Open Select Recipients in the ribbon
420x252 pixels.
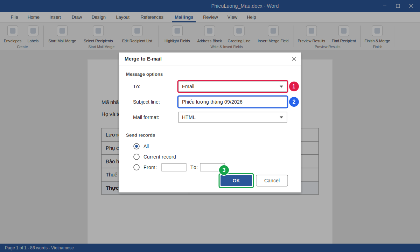point(98,34)
